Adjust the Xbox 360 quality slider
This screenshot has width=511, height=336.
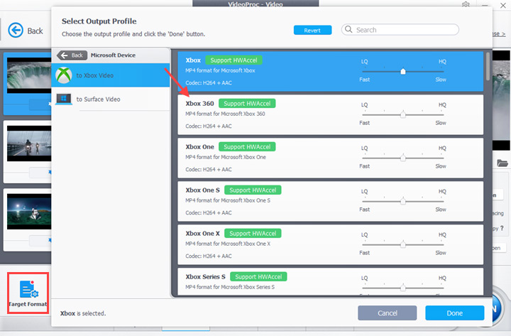coord(403,114)
